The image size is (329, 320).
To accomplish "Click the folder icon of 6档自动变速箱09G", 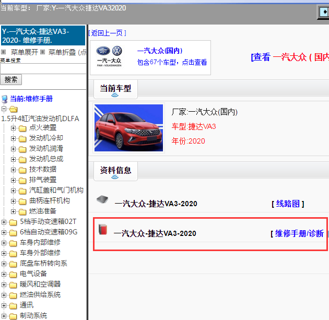I will (x=13, y=233).
